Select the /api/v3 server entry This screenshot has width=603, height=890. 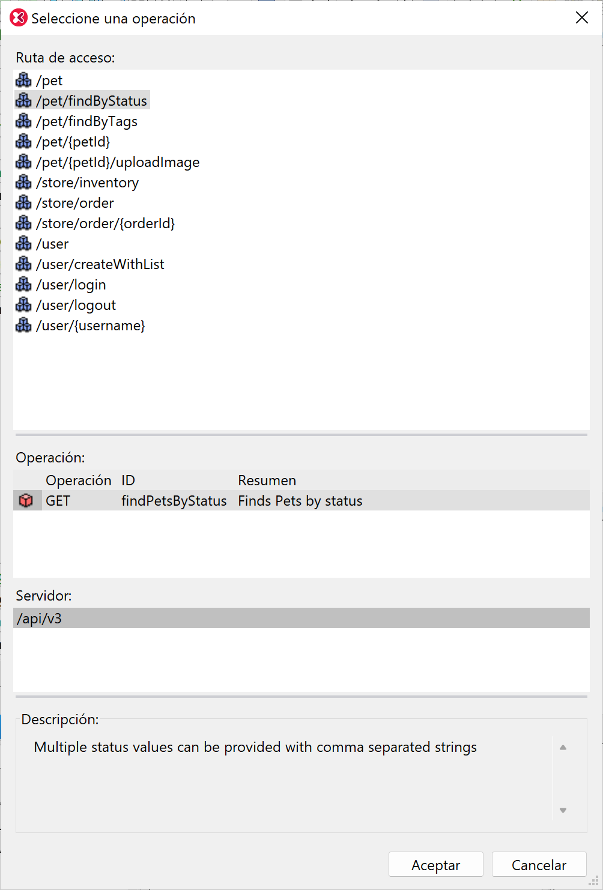click(x=40, y=619)
